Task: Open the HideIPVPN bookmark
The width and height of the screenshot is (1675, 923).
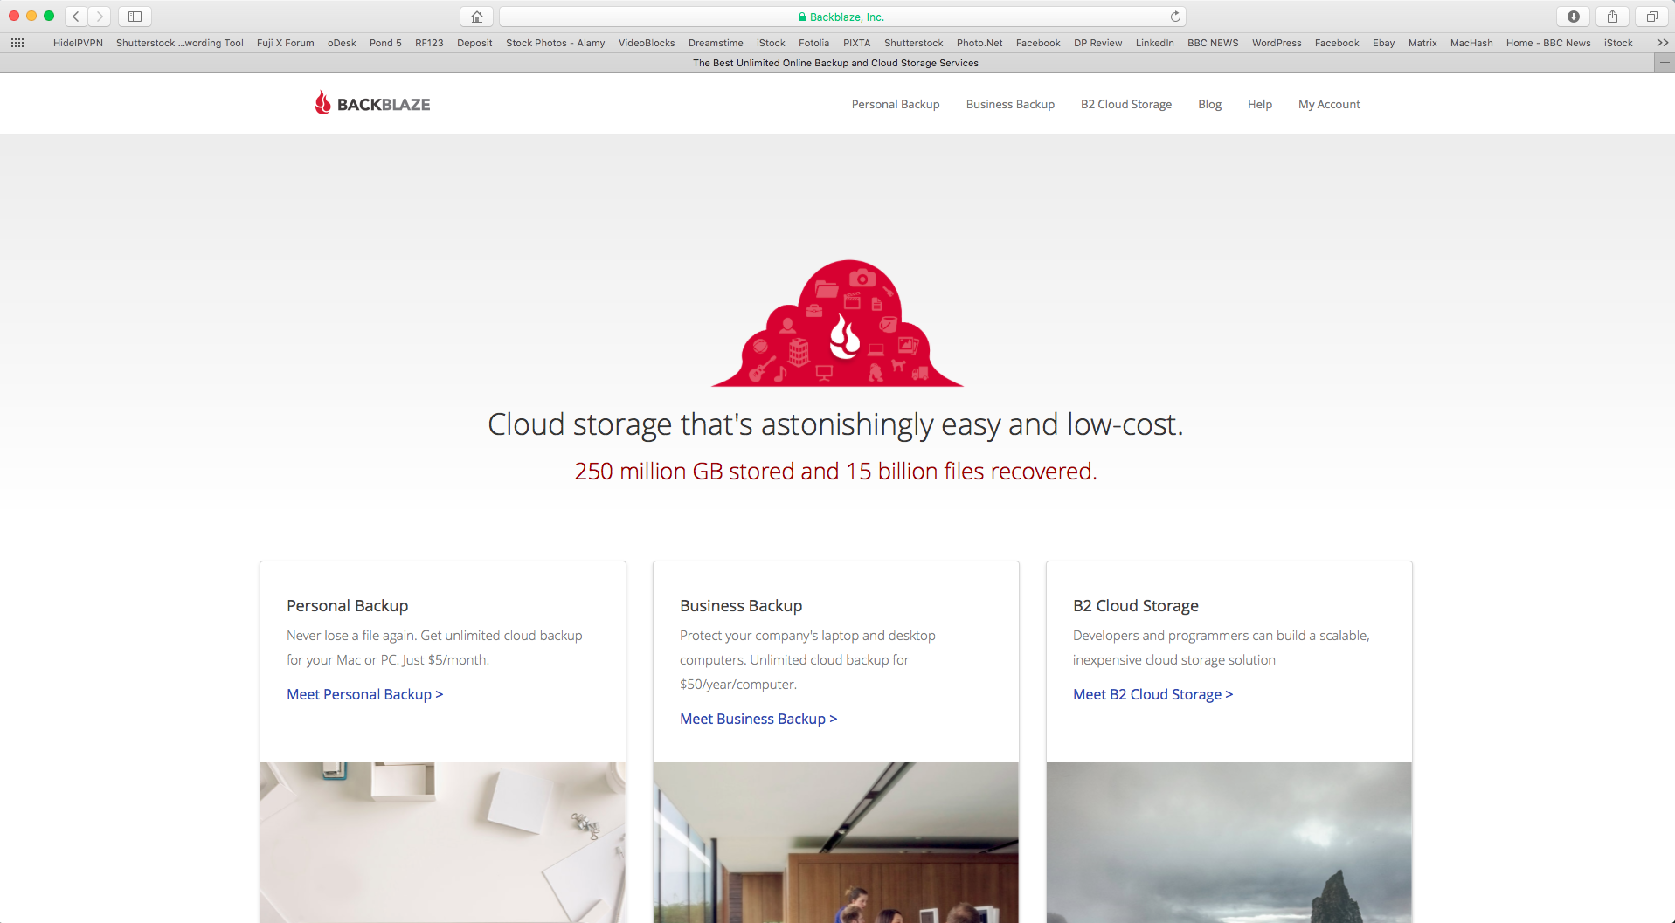Action: [78, 43]
